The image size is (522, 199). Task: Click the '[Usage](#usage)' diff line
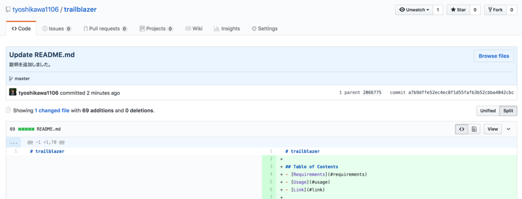coord(310,182)
